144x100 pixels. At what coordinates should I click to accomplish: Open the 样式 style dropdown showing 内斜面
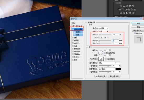tap(104, 28)
